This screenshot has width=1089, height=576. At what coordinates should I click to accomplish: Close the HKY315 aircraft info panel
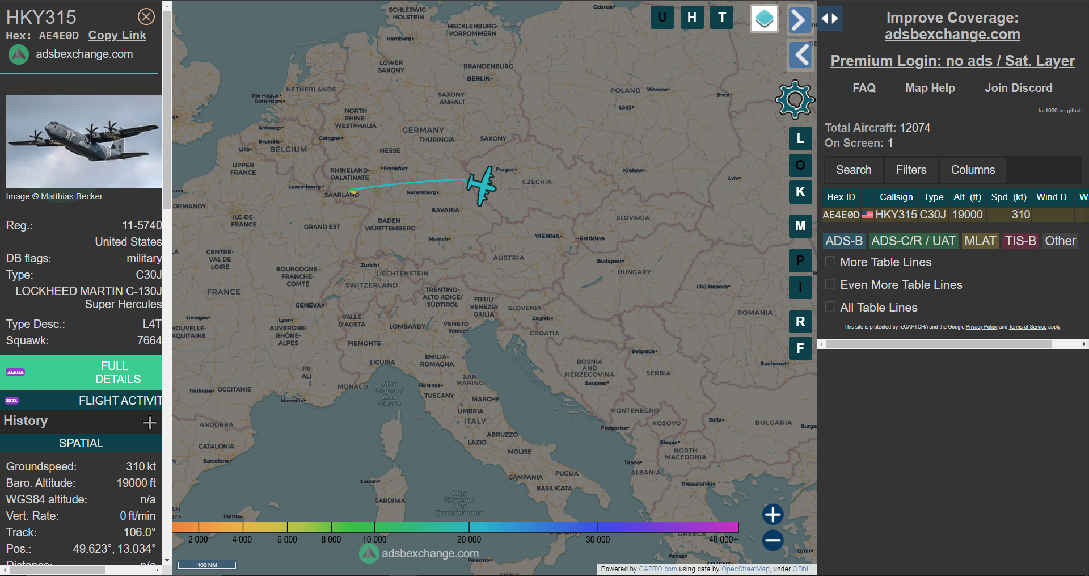146,17
